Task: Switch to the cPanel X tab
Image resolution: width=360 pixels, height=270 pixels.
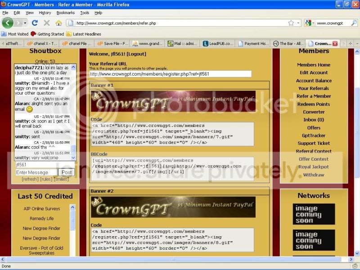Action: (42, 44)
